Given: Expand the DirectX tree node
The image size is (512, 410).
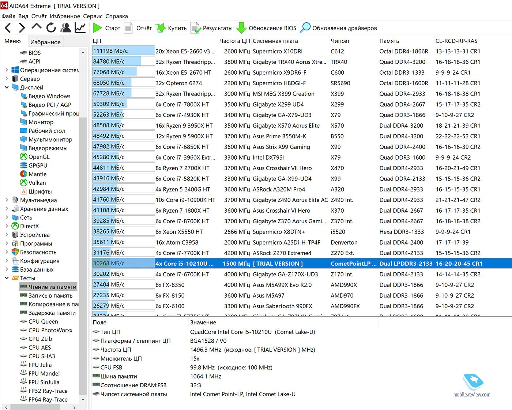Looking at the screenshot, I should click(x=7, y=226).
